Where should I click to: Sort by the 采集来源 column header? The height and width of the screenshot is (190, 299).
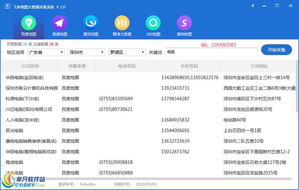[77, 66]
